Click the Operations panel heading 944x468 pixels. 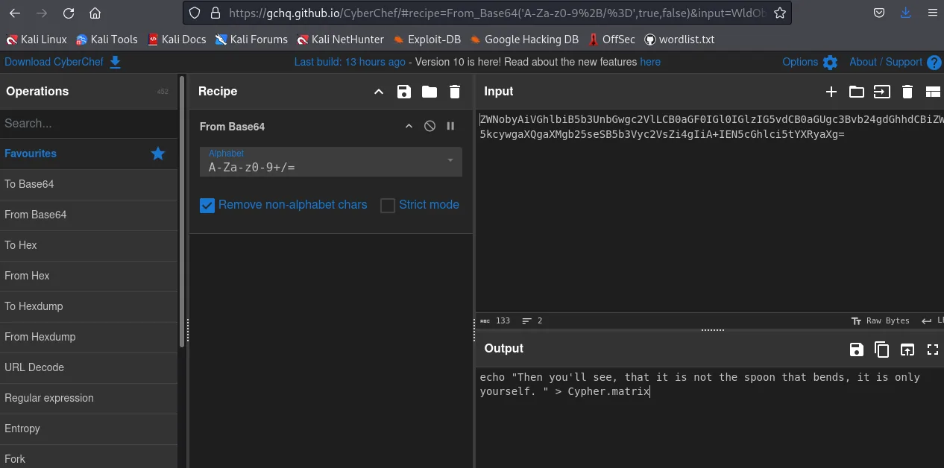37,92
